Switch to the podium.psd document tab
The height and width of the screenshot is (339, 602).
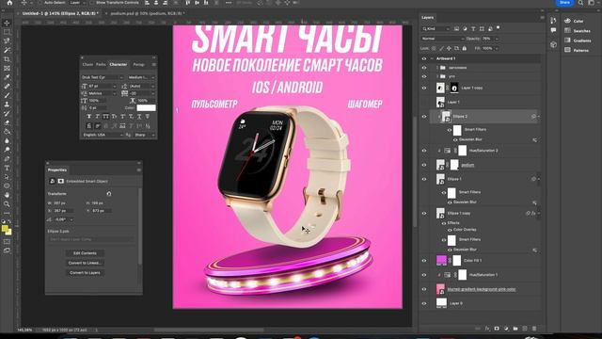148,13
